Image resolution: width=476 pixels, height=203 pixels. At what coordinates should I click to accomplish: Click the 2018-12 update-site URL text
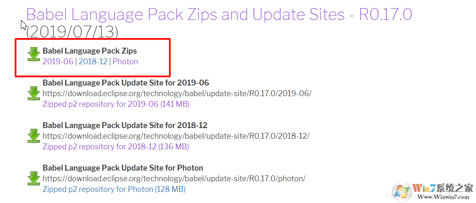(176, 136)
